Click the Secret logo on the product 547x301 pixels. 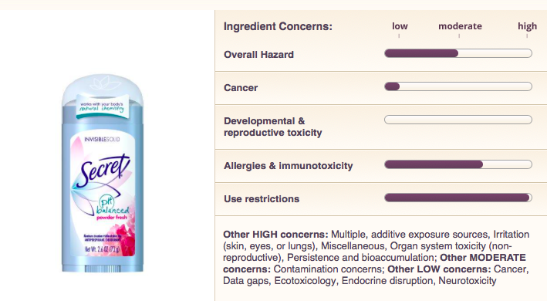click(x=103, y=171)
